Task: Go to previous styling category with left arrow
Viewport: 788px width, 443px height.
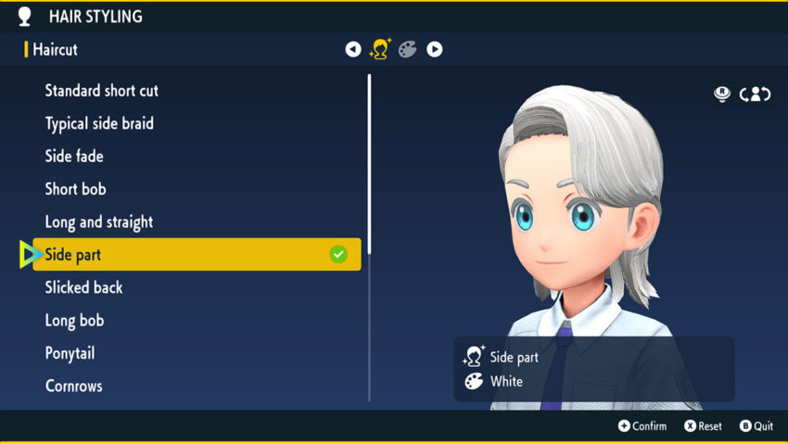Action: (x=353, y=49)
